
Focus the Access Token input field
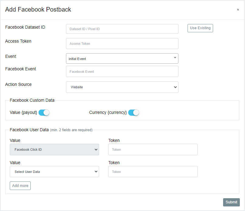click(122, 44)
